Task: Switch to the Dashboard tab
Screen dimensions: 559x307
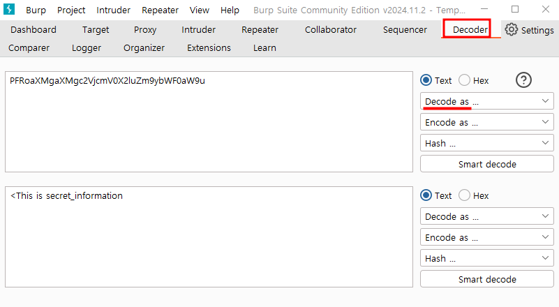Action: click(33, 29)
